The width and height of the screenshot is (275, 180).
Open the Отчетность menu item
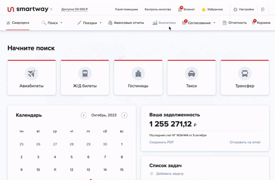[235, 23]
